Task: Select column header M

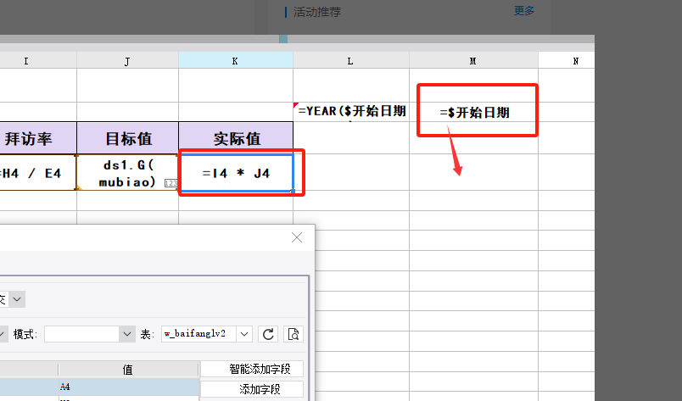Action: [x=473, y=61]
